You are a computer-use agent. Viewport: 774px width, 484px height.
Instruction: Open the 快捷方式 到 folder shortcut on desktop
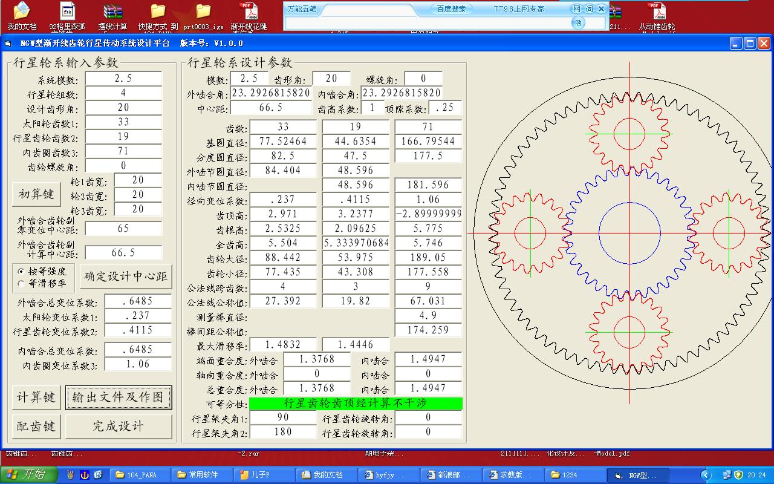coord(158,16)
